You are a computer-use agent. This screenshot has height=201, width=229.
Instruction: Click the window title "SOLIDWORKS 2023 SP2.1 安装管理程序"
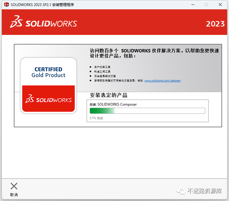pyautogui.click(x=42, y=5)
